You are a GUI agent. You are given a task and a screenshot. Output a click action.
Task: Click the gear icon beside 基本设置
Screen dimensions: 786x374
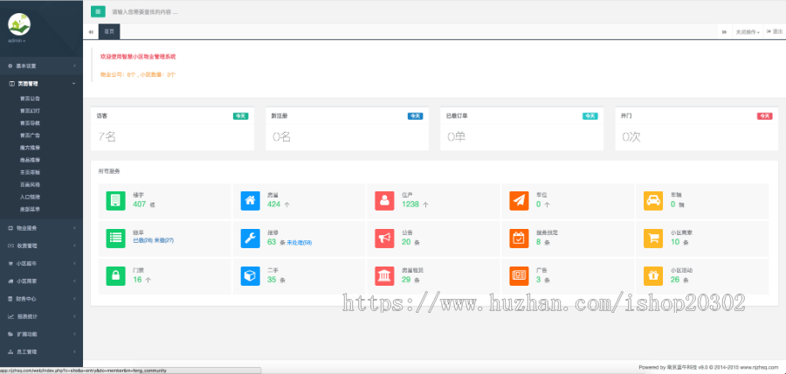point(11,66)
